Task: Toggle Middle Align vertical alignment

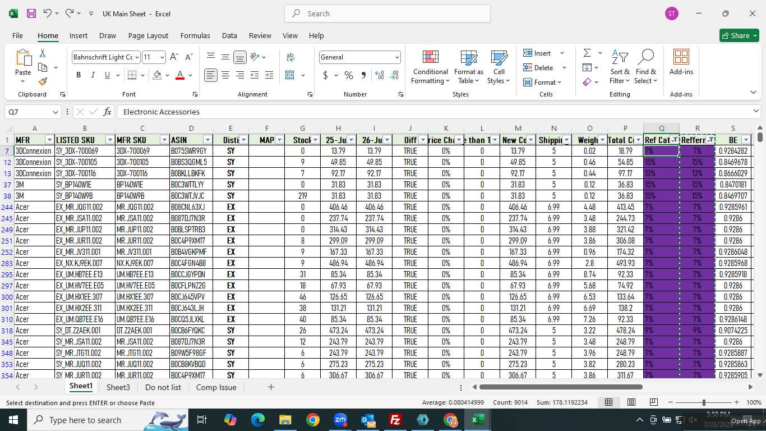Action: tap(225, 57)
